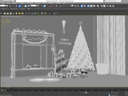Click the Select by Name icon
The width and height of the screenshot is (128, 96).
[x=10, y=6]
